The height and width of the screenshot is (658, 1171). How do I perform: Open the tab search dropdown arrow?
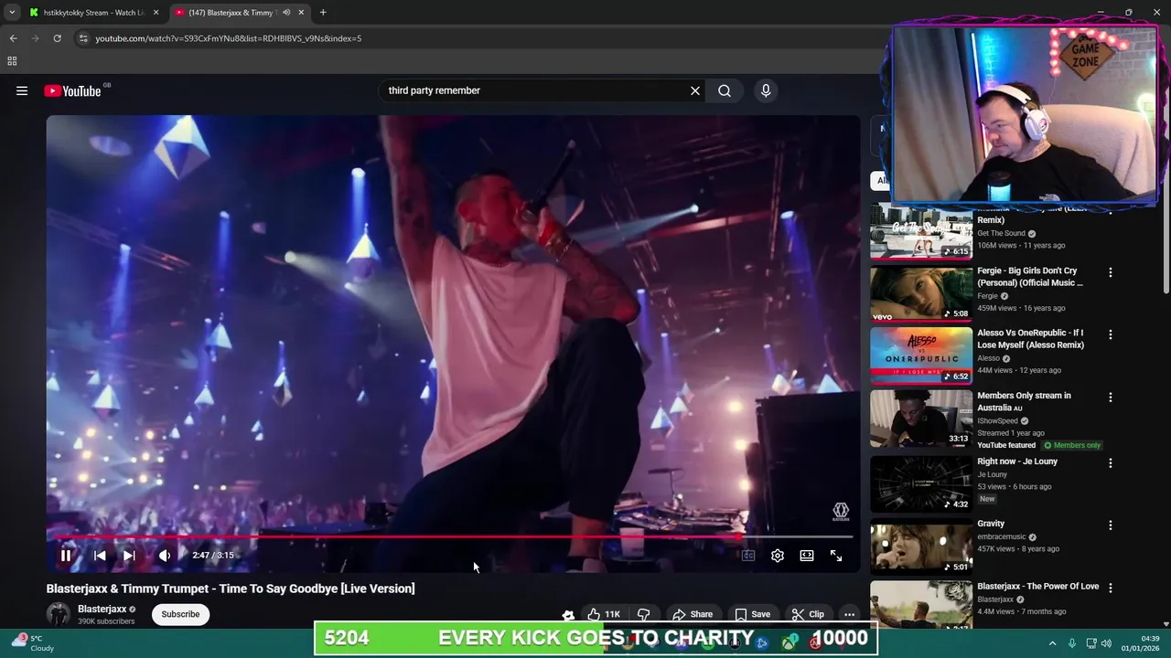(x=12, y=13)
